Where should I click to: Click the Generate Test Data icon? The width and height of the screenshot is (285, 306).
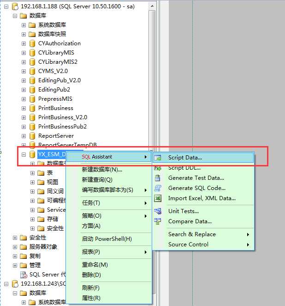coord(158,178)
